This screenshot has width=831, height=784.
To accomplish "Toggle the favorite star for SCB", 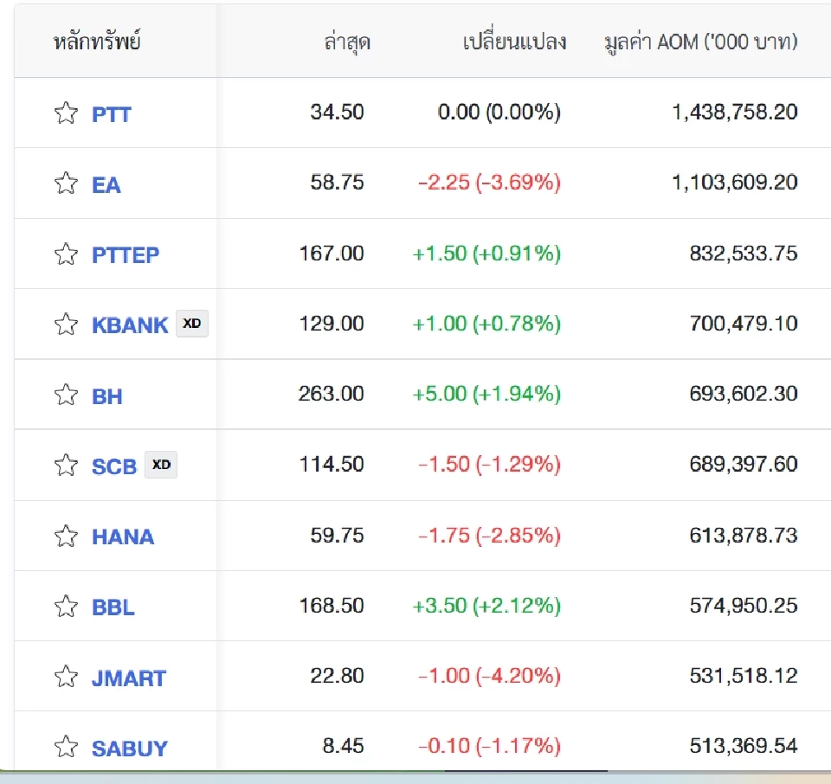I will point(66,465).
